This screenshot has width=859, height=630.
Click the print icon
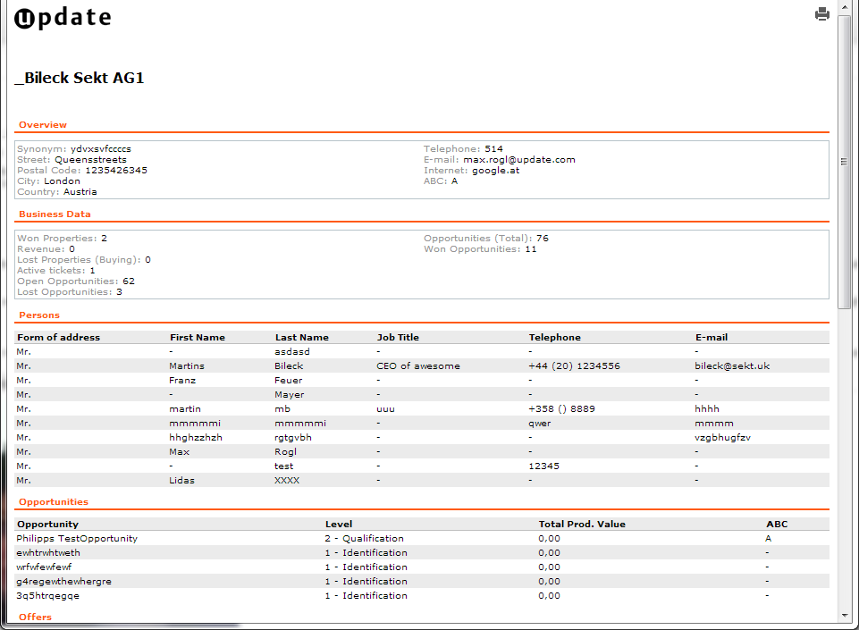click(821, 13)
